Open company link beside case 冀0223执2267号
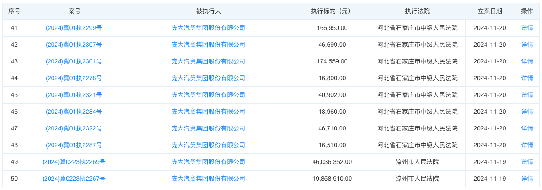The height and width of the screenshot is (190, 542). (x=208, y=179)
